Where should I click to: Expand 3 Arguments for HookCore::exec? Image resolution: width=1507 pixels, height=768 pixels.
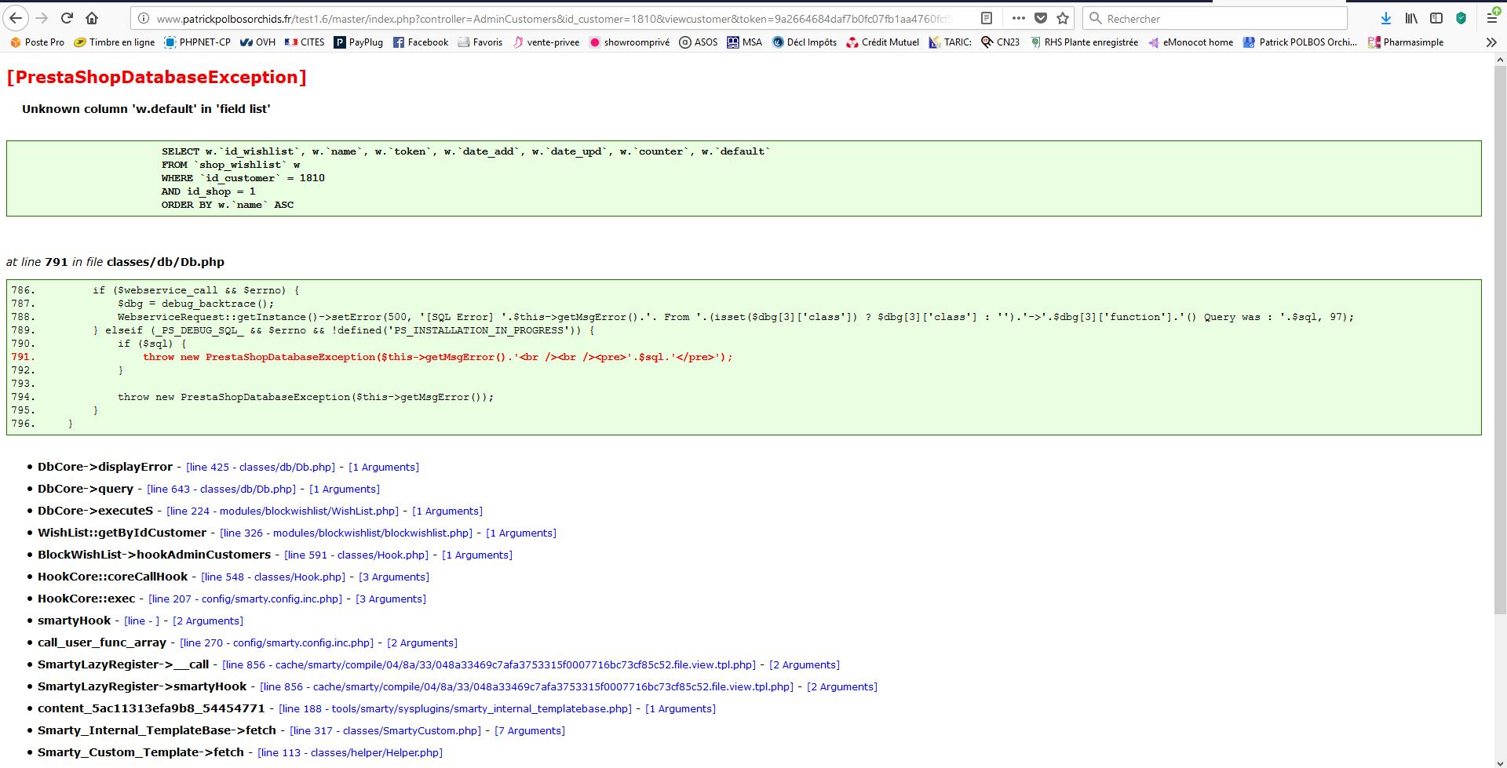[x=391, y=599]
